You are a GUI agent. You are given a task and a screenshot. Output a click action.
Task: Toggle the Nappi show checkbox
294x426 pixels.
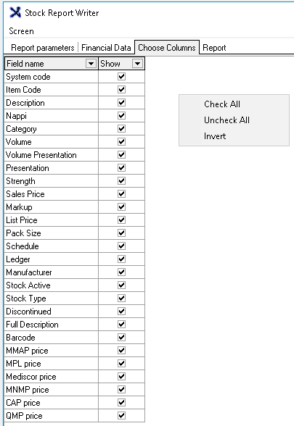121,116
